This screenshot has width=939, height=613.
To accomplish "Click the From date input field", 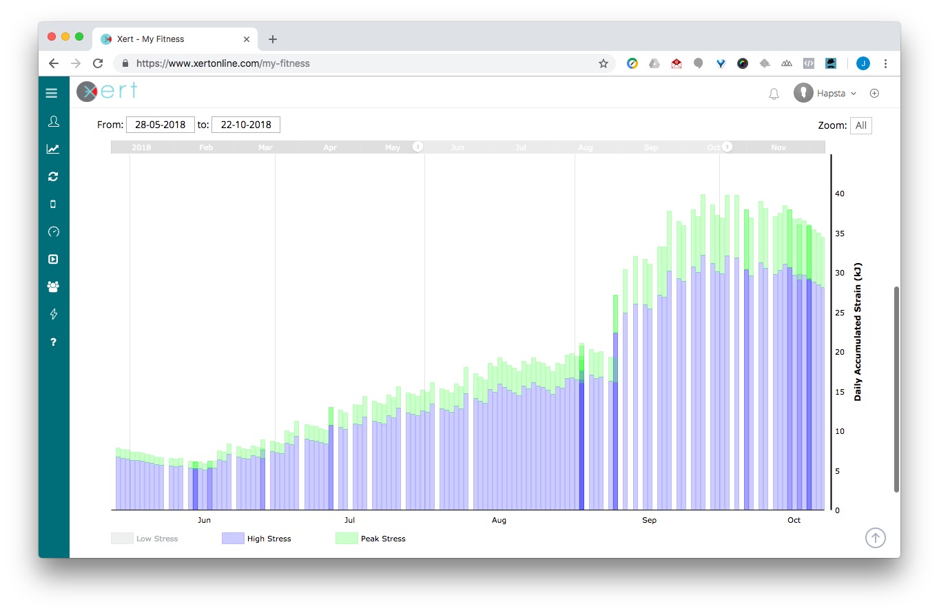I will click(x=161, y=125).
